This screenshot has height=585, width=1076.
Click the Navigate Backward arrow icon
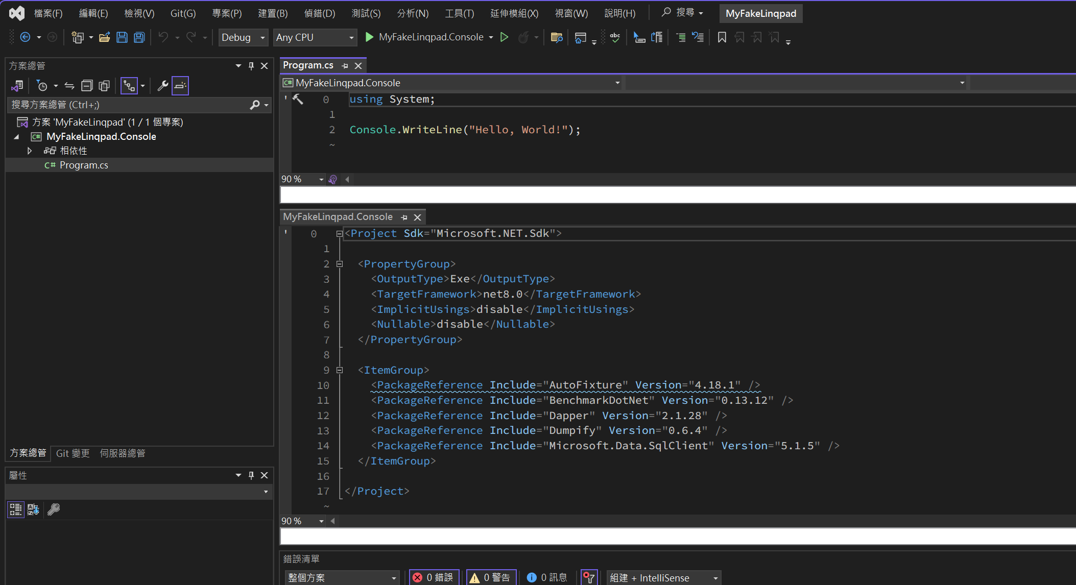pos(25,37)
